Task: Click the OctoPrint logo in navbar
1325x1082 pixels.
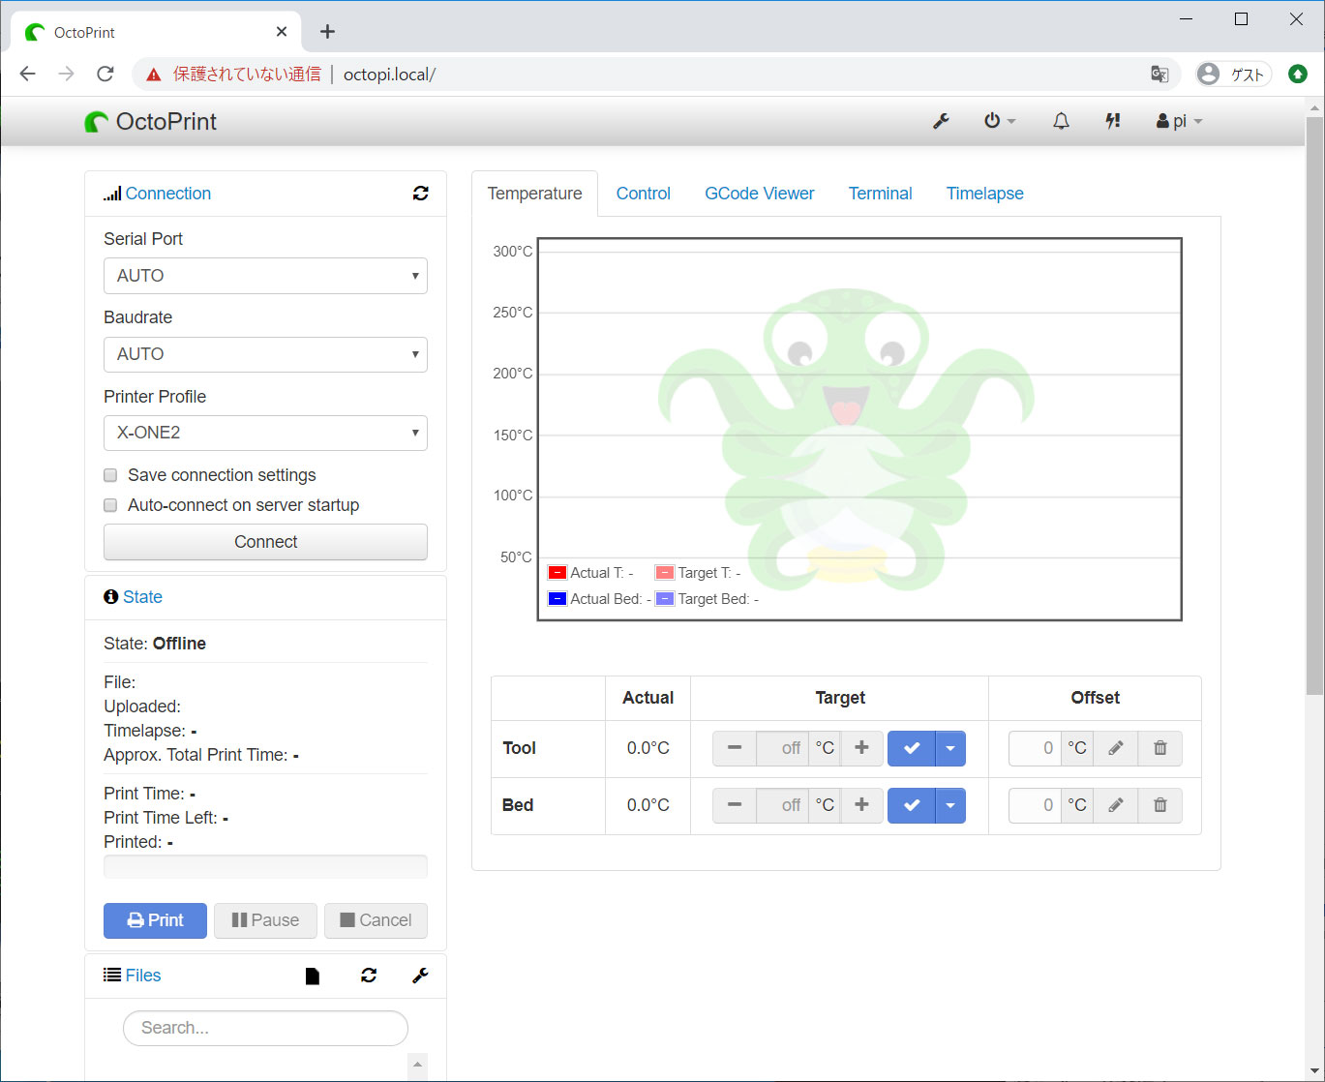Action: pyautogui.click(x=150, y=121)
